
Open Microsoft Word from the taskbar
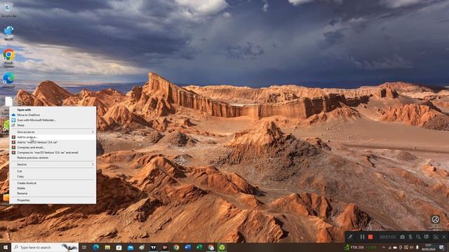click(x=188, y=247)
